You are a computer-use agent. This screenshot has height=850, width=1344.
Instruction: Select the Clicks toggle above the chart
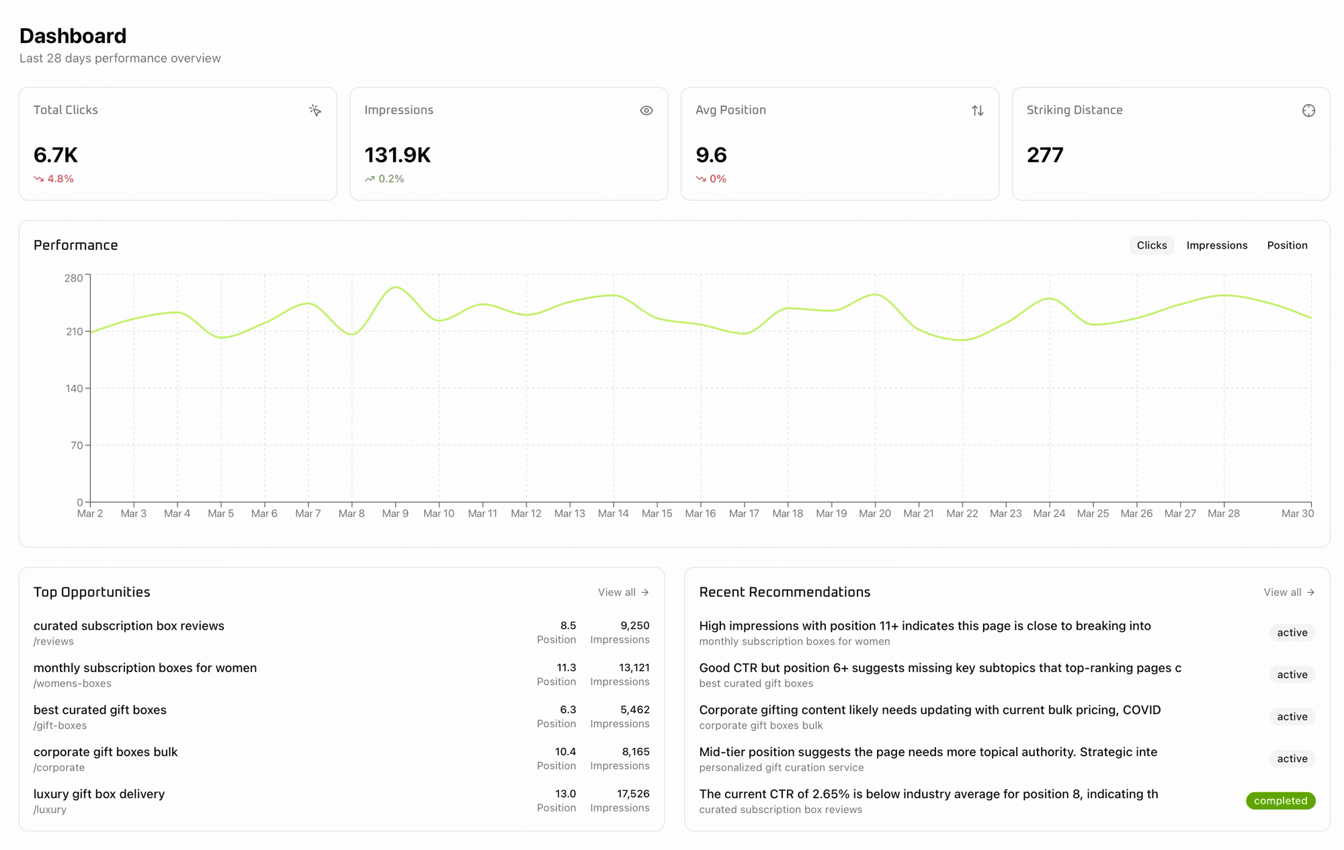(1151, 245)
